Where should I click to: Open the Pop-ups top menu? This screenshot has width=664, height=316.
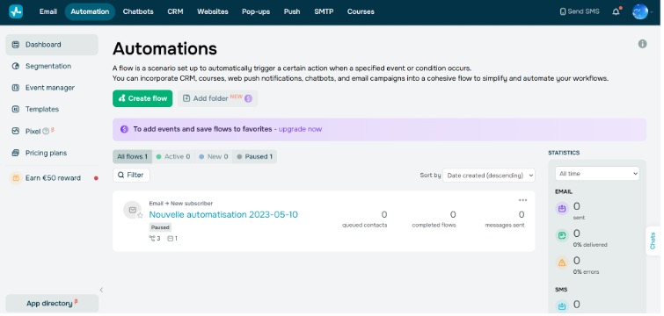(256, 11)
